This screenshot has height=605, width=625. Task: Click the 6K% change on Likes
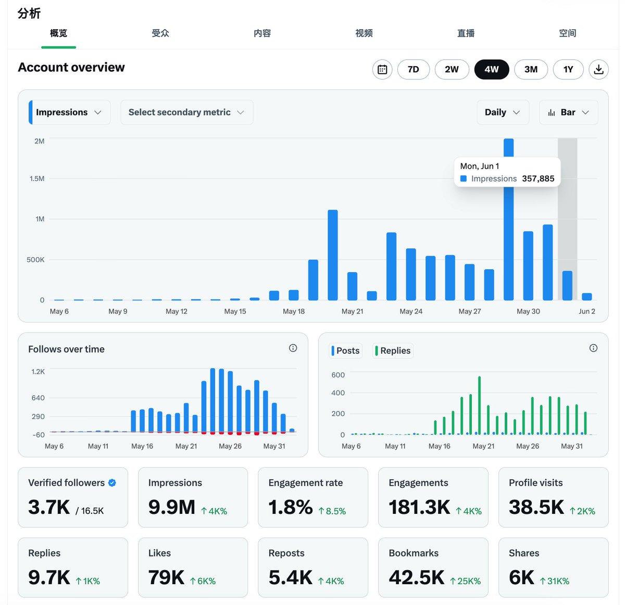tap(203, 581)
